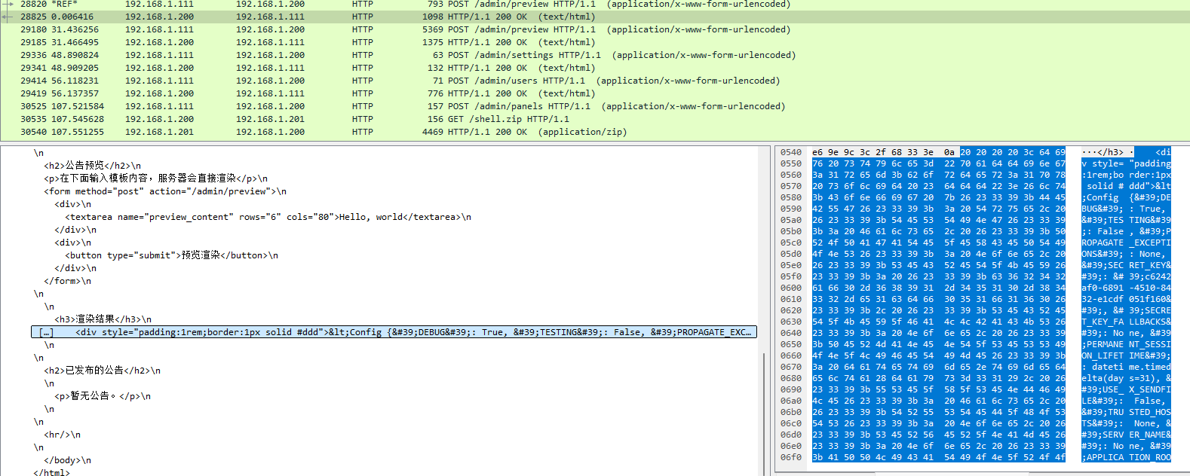This screenshot has height=476, width=1190.
Task: Expand the truncated […] div style line
Action: point(47,332)
